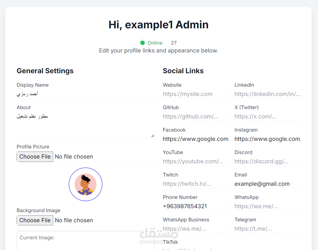318x250 pixels.
Task: Focus the X (Twitter) link field
Action: click(x=267, y=116)
